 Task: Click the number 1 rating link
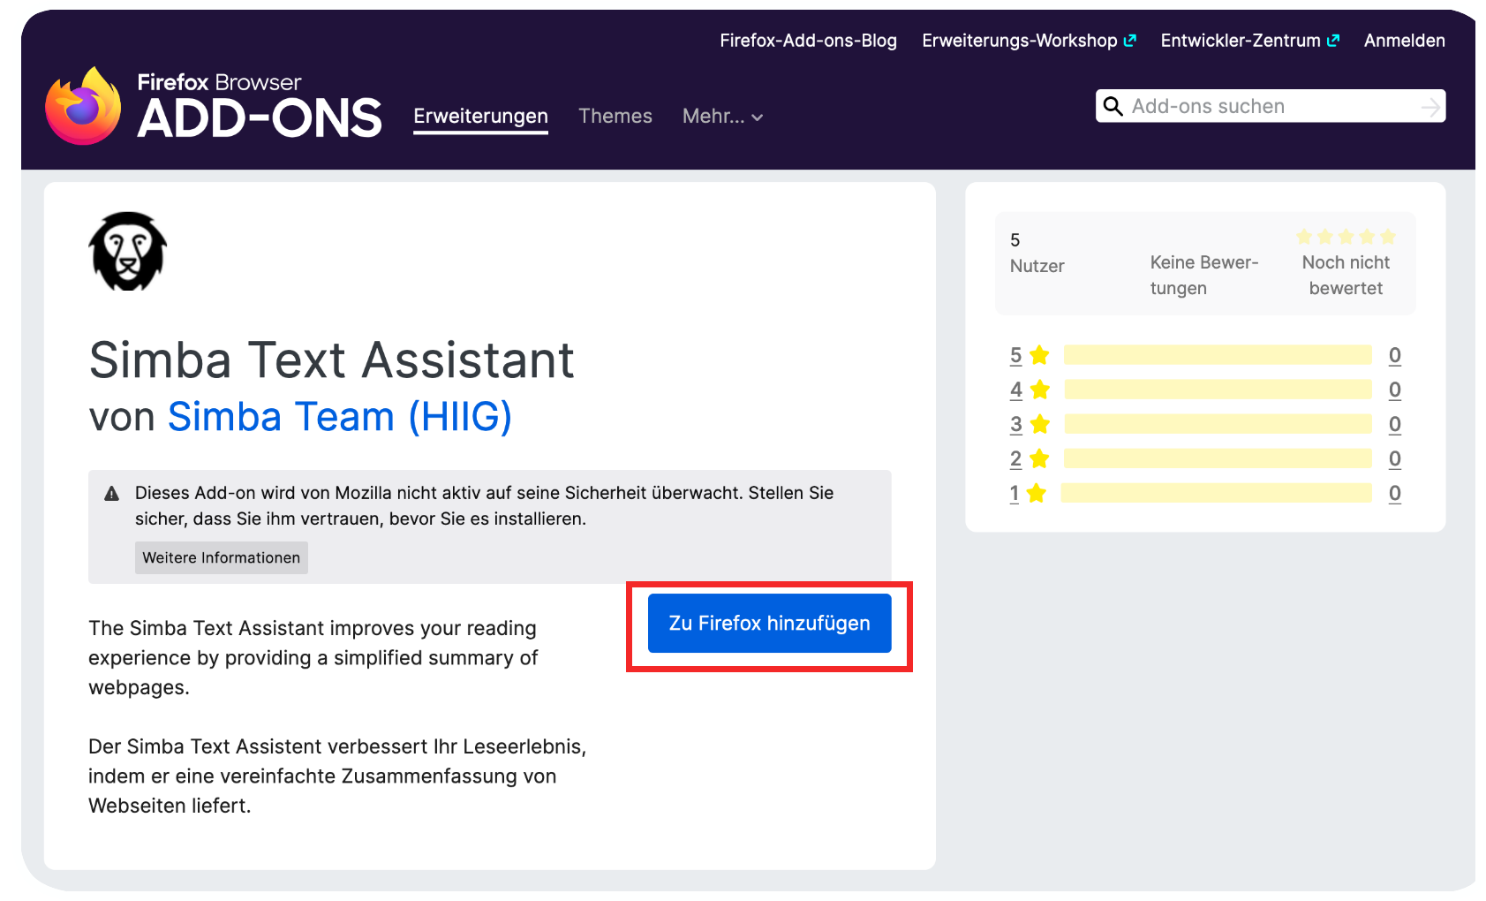(x=1014, y=493)
